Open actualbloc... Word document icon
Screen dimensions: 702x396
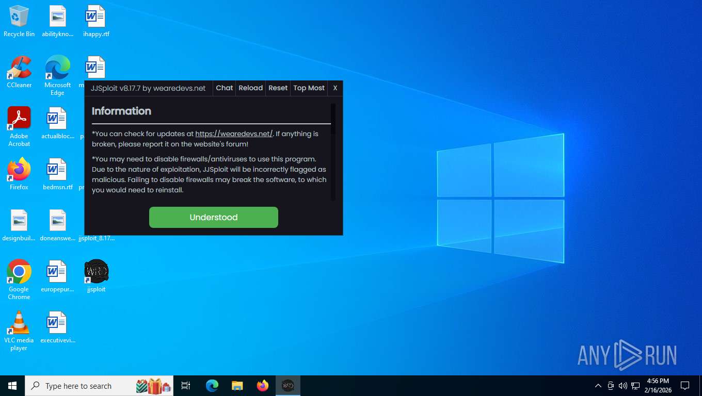[57, 123]
